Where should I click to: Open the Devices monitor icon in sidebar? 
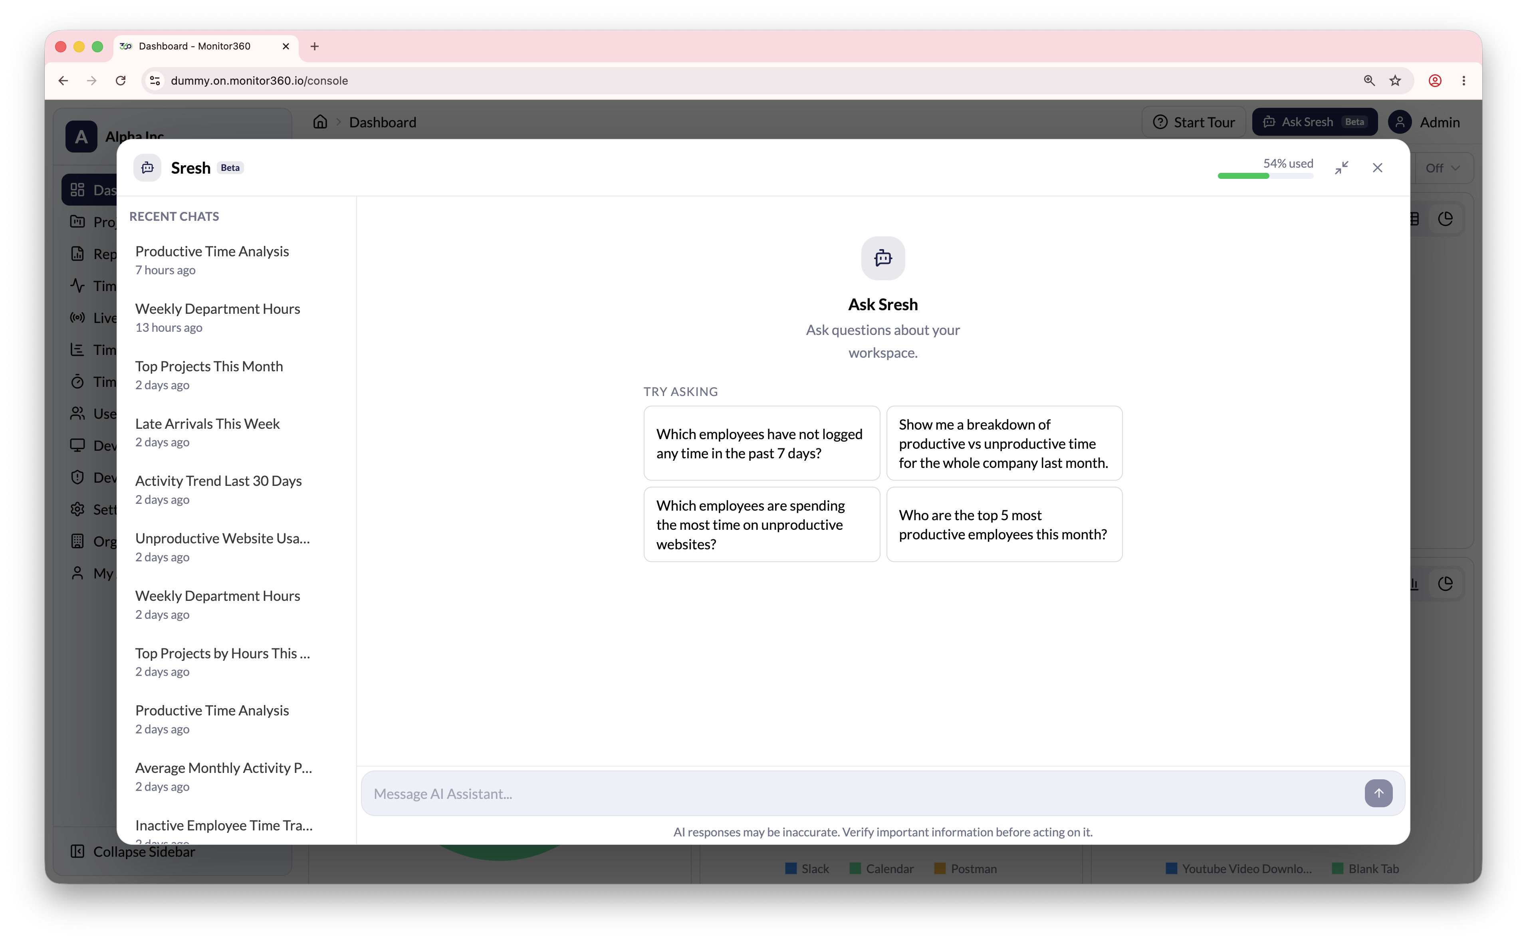(77, 445)
